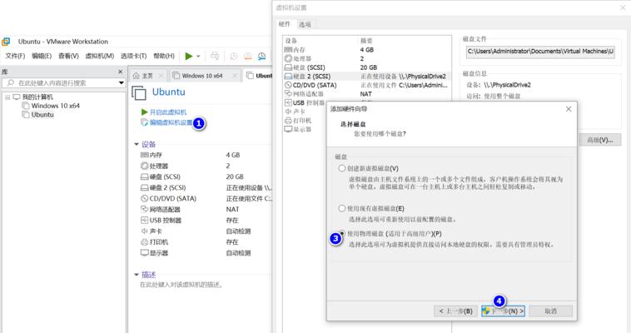Select 显示器 icon in settings hardware list
This screenshot has height=333, width=631.
tap(288, 129)
